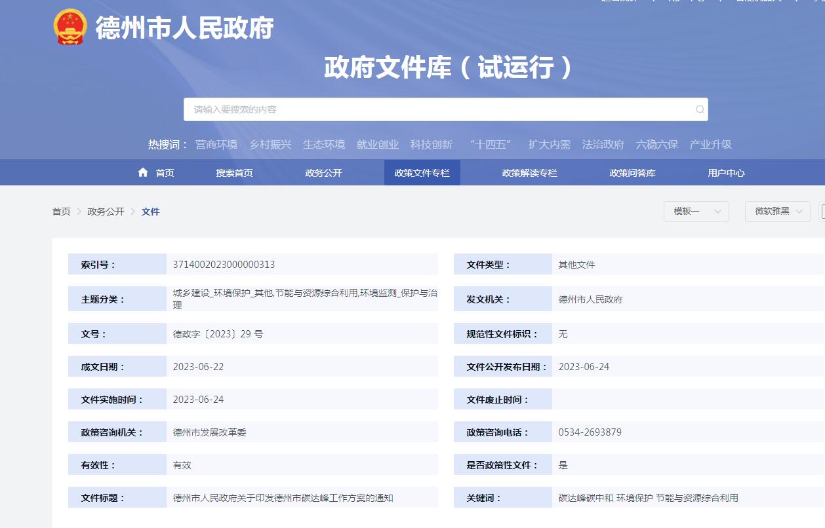Click 首页 in the breadcrumb trail
Image resolution: width=825 pixels, height=528 pixels.
pyautogui.click(x=60, y=212)
